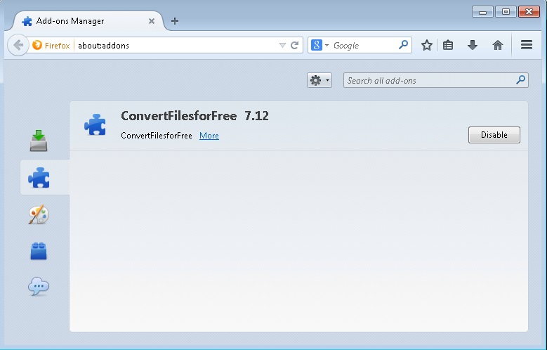Expand the URL history dropdown arrow

click(x=282, y=45)
